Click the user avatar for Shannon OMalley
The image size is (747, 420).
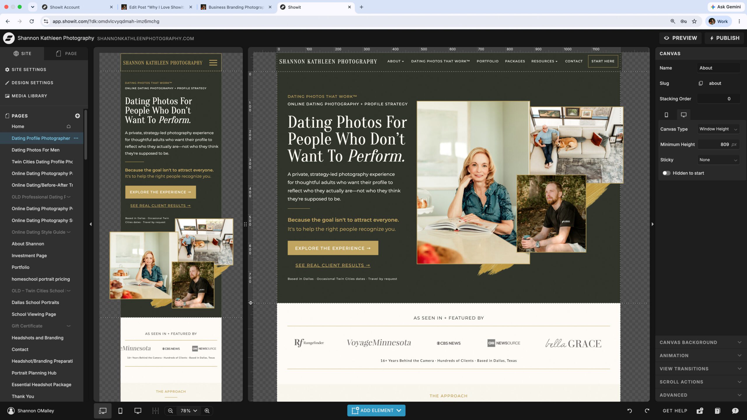click(x=11, y=411)
